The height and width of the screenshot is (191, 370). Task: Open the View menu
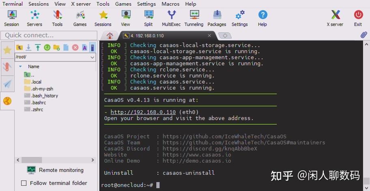60,4
